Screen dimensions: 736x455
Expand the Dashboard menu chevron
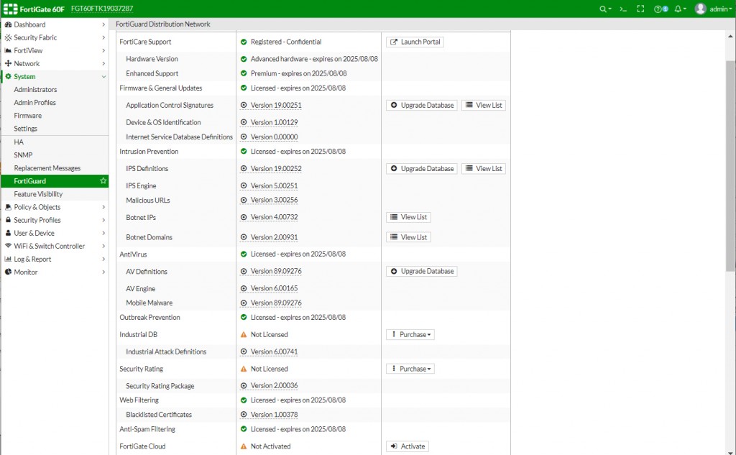pyautogui.click(x=103, y=24)
